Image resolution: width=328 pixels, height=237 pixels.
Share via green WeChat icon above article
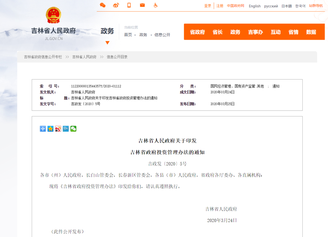point(73,129)
